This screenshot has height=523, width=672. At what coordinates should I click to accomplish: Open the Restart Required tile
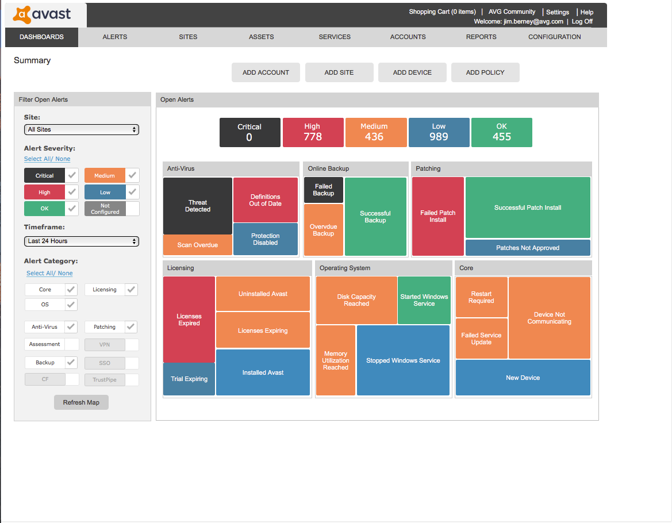tap(481, 297)
